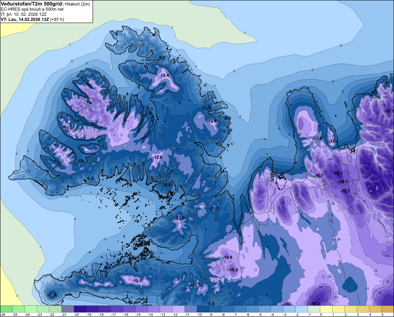394x317 pixels.
Task: Click the -12.1 temperature value on the map
Action: pos(196,285)
